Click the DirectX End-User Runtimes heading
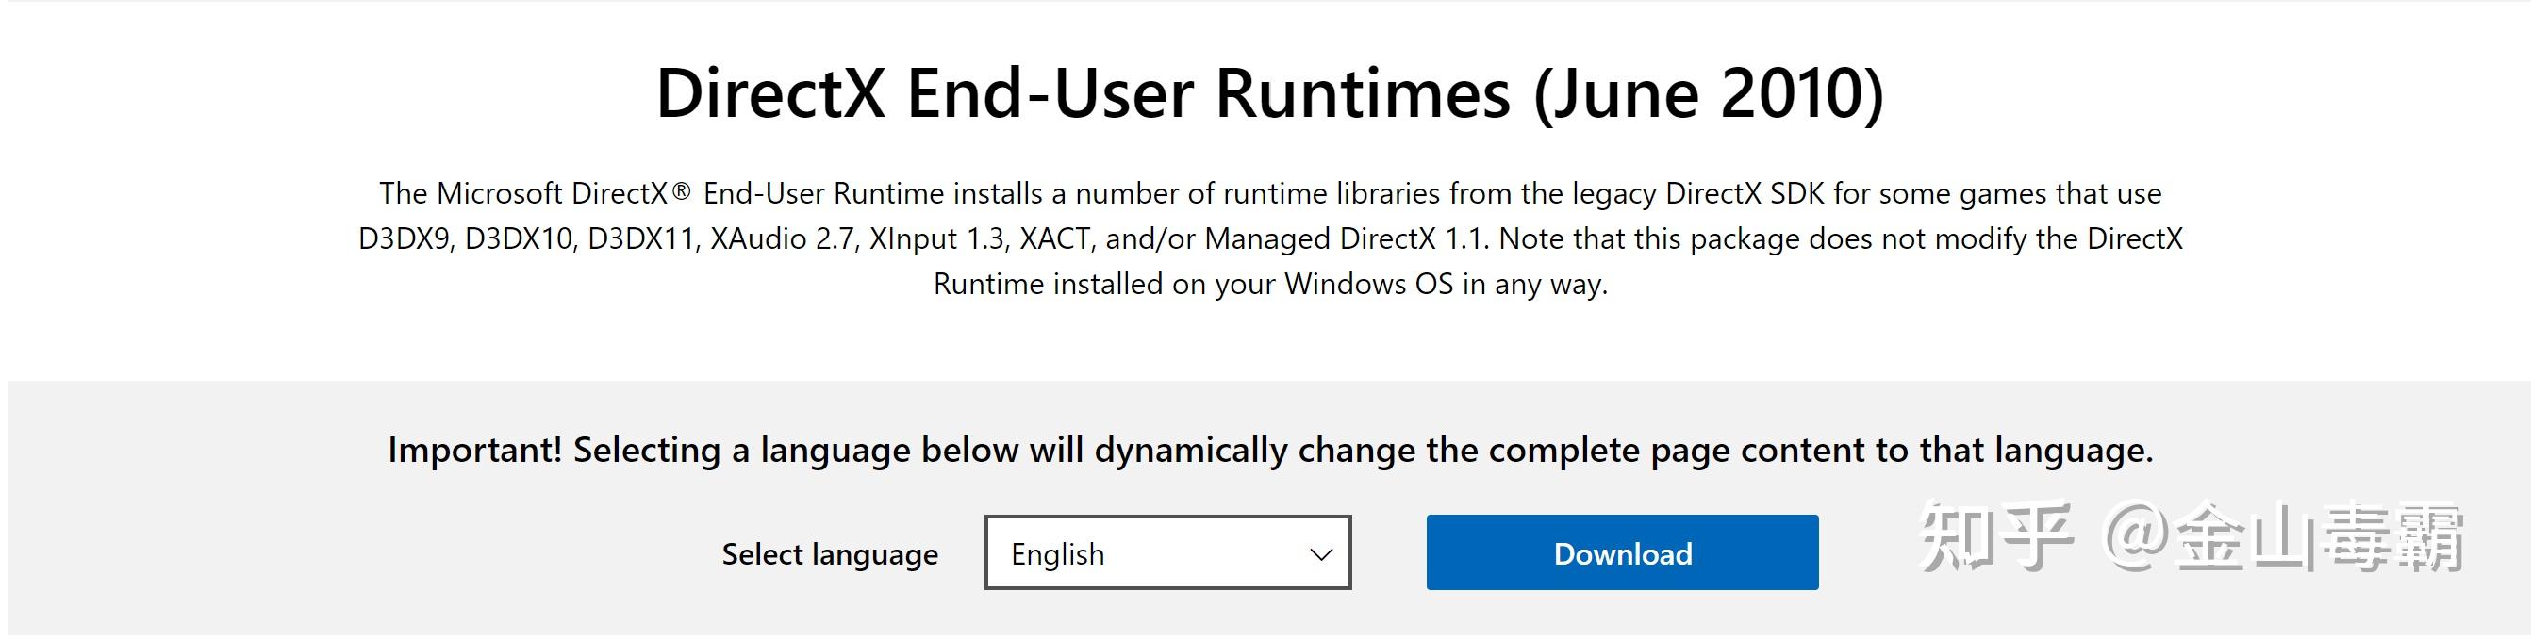Image resolution: width=2531 pixels, height=641 pixels. (1269, 93)
